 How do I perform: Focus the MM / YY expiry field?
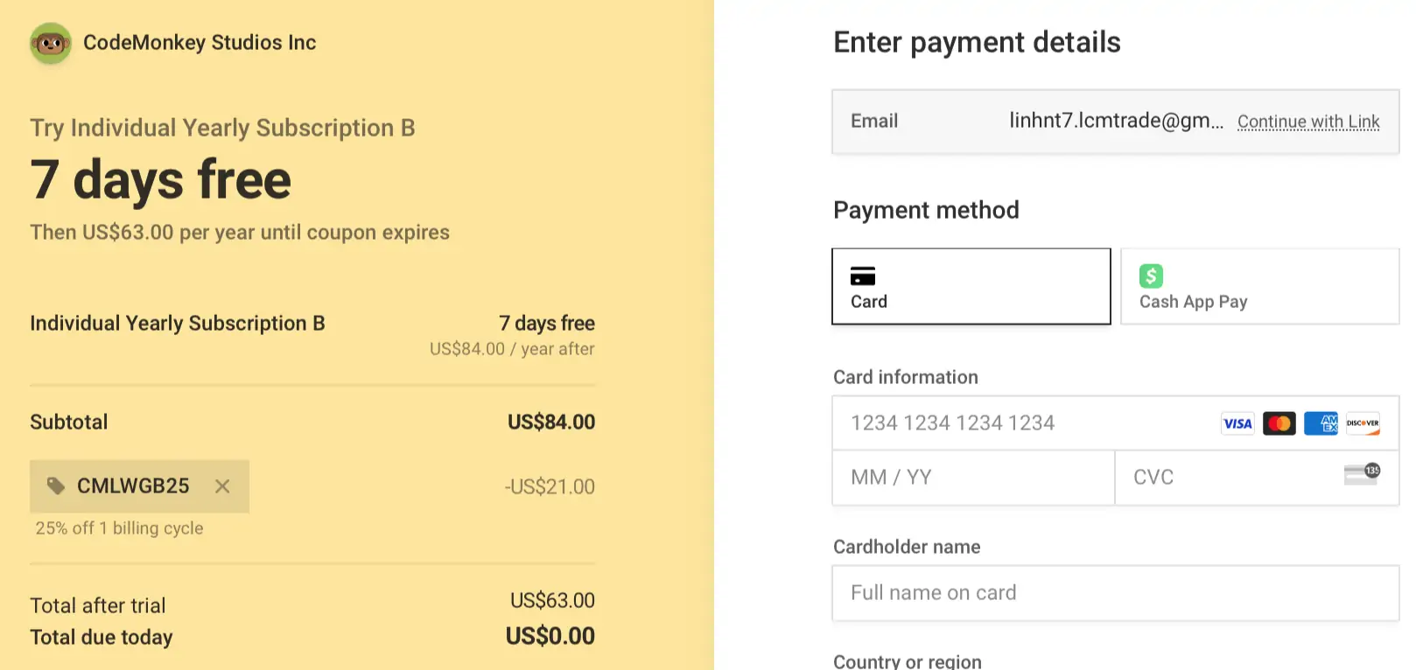(973, 478)
